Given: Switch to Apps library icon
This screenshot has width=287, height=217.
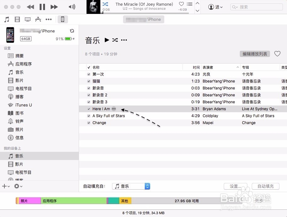Looking at the screenshot, I should (x=38, y=19).
